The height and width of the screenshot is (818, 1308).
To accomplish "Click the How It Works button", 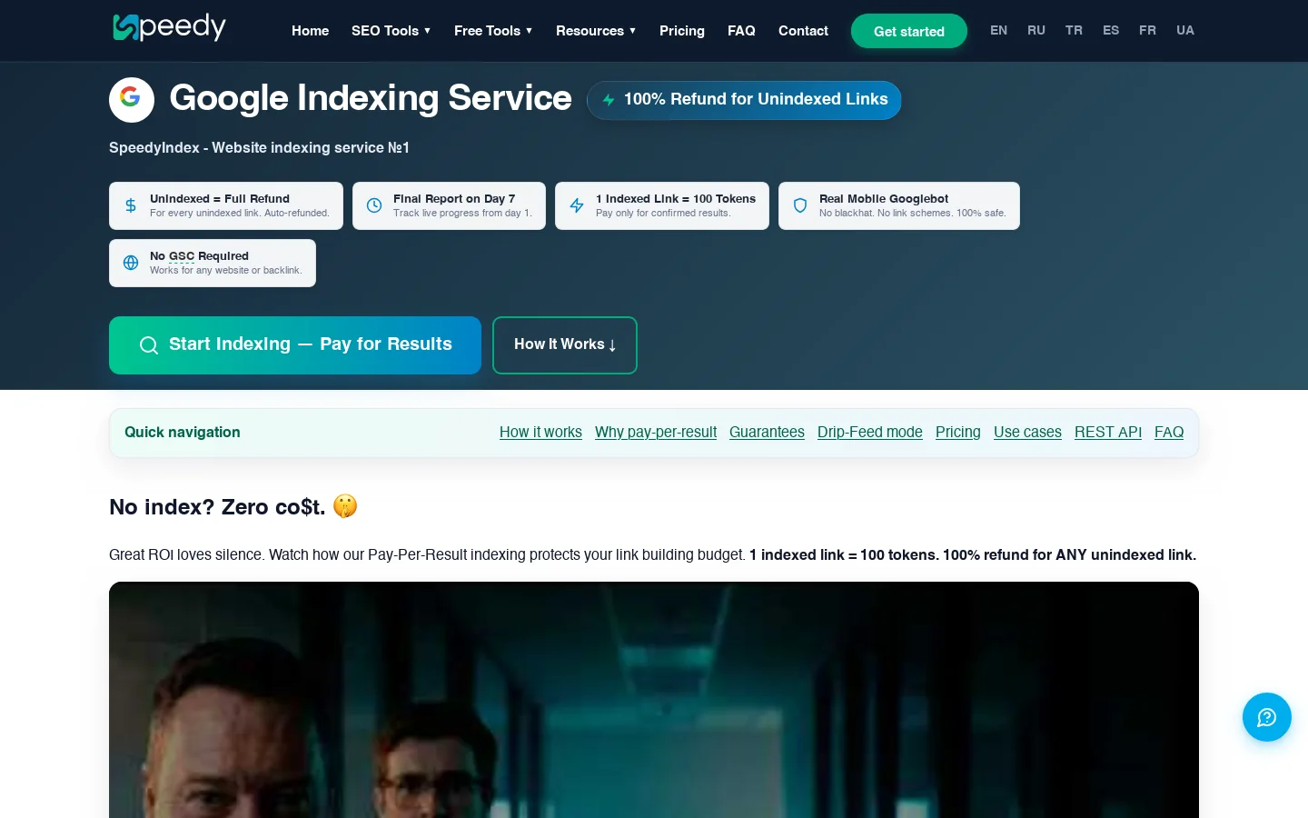I will click(565, 345).
